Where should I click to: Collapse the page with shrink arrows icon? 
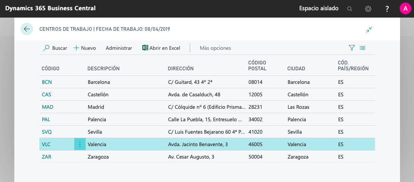tap(369, 30)
